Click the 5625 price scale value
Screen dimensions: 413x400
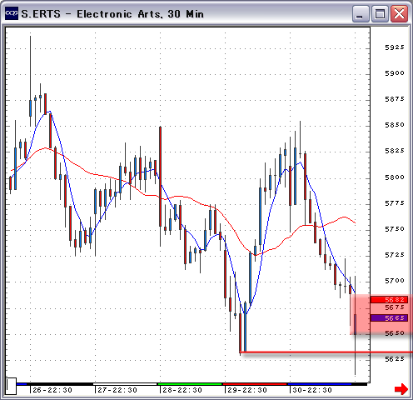[x=395, y=359]
